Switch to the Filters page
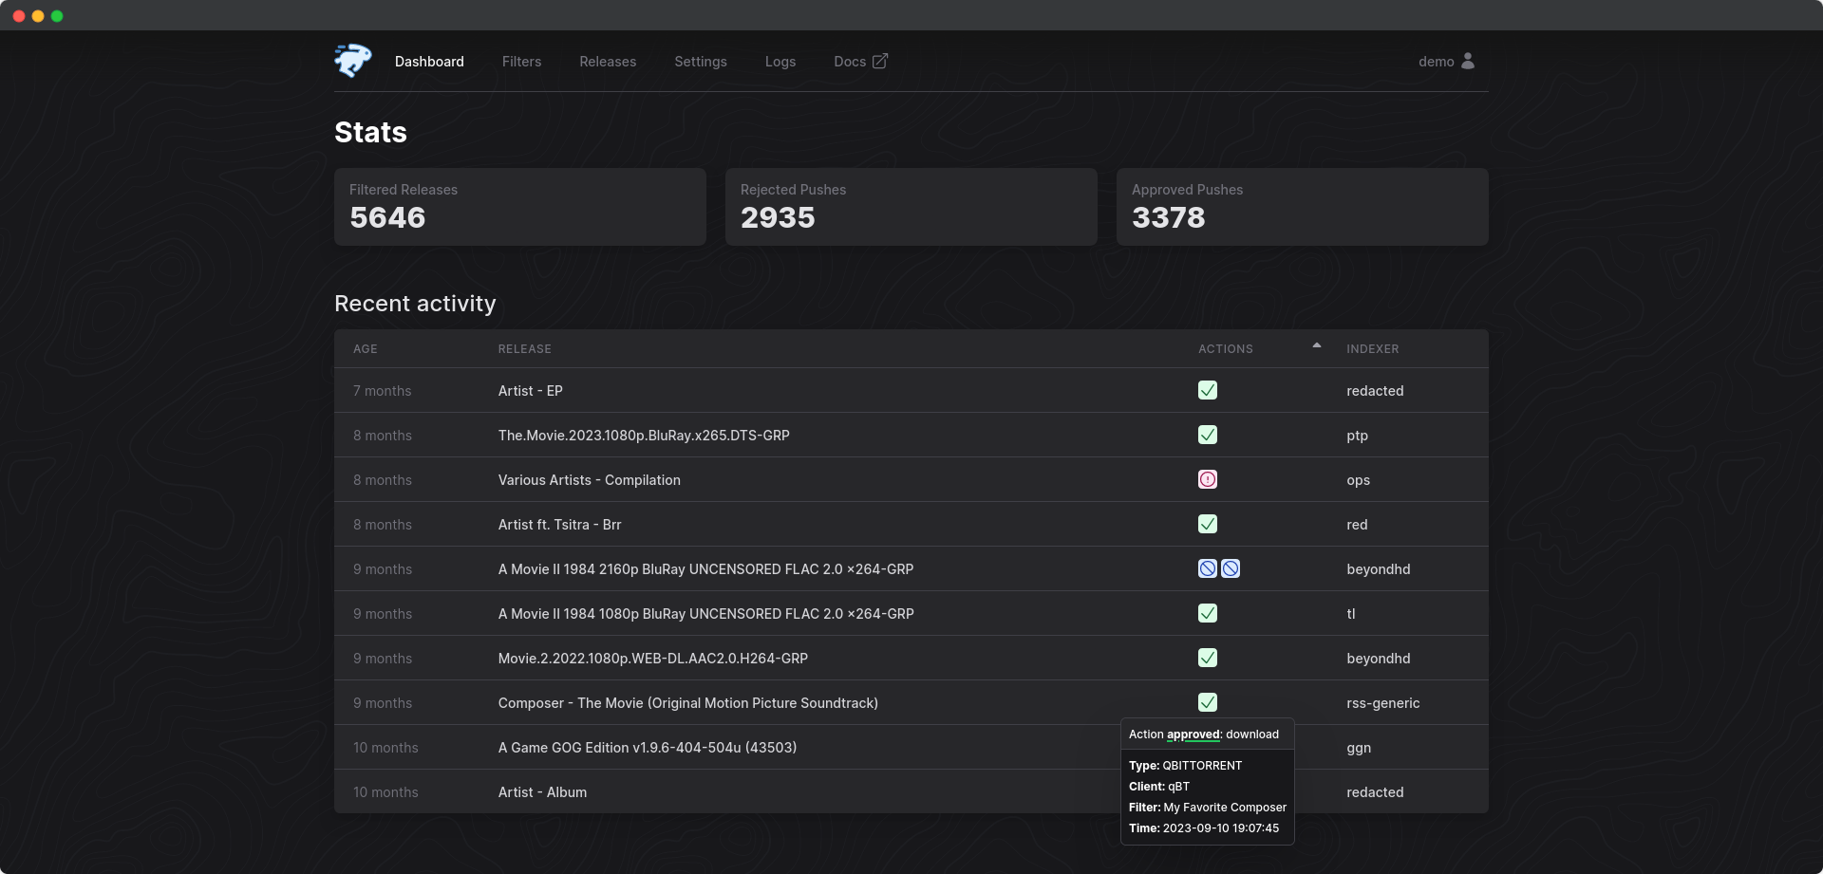The width and height of the screenshot is (1823, 874). coord(521,61)
